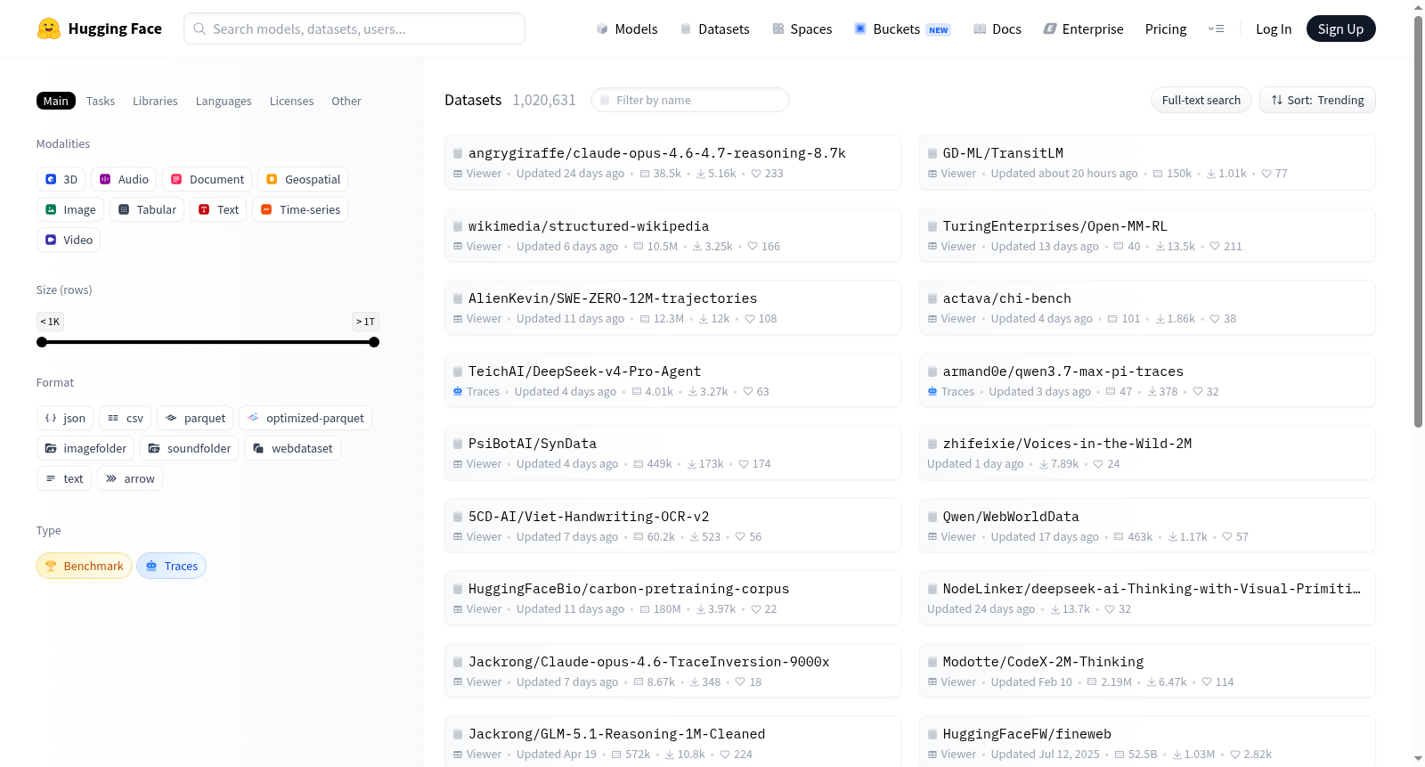The width and height of the screenshot is (1425, 767).
Task: Click the parquet format icon
Action: tap(171, 418)
